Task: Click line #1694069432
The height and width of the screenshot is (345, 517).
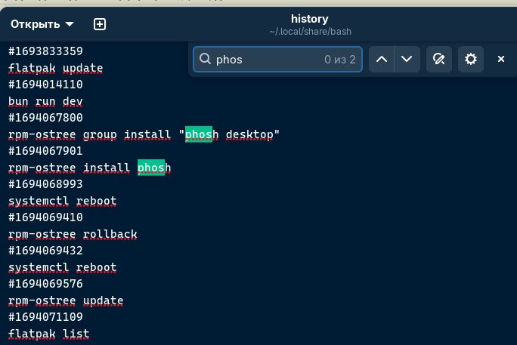Action: tap(45, 251)
